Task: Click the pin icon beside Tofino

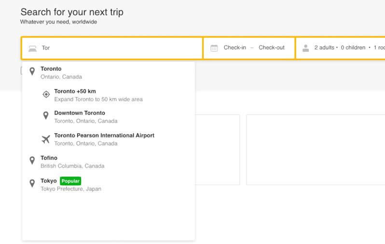Action: tap(32, 161)
